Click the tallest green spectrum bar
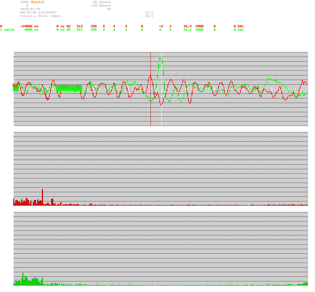315x292 pixels. click(23, 279)
